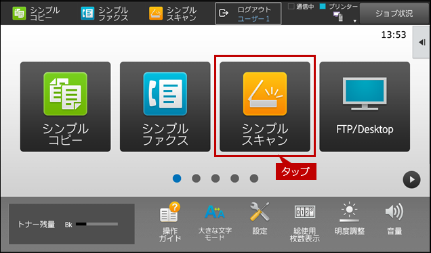Jump to the third home page dot

pos(215,179)
